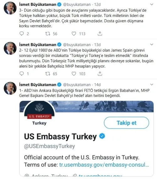The width and height of the screenshot is (157, 179).
Task: Reply to the James Spain tweet
Action: tap(22, 74)
